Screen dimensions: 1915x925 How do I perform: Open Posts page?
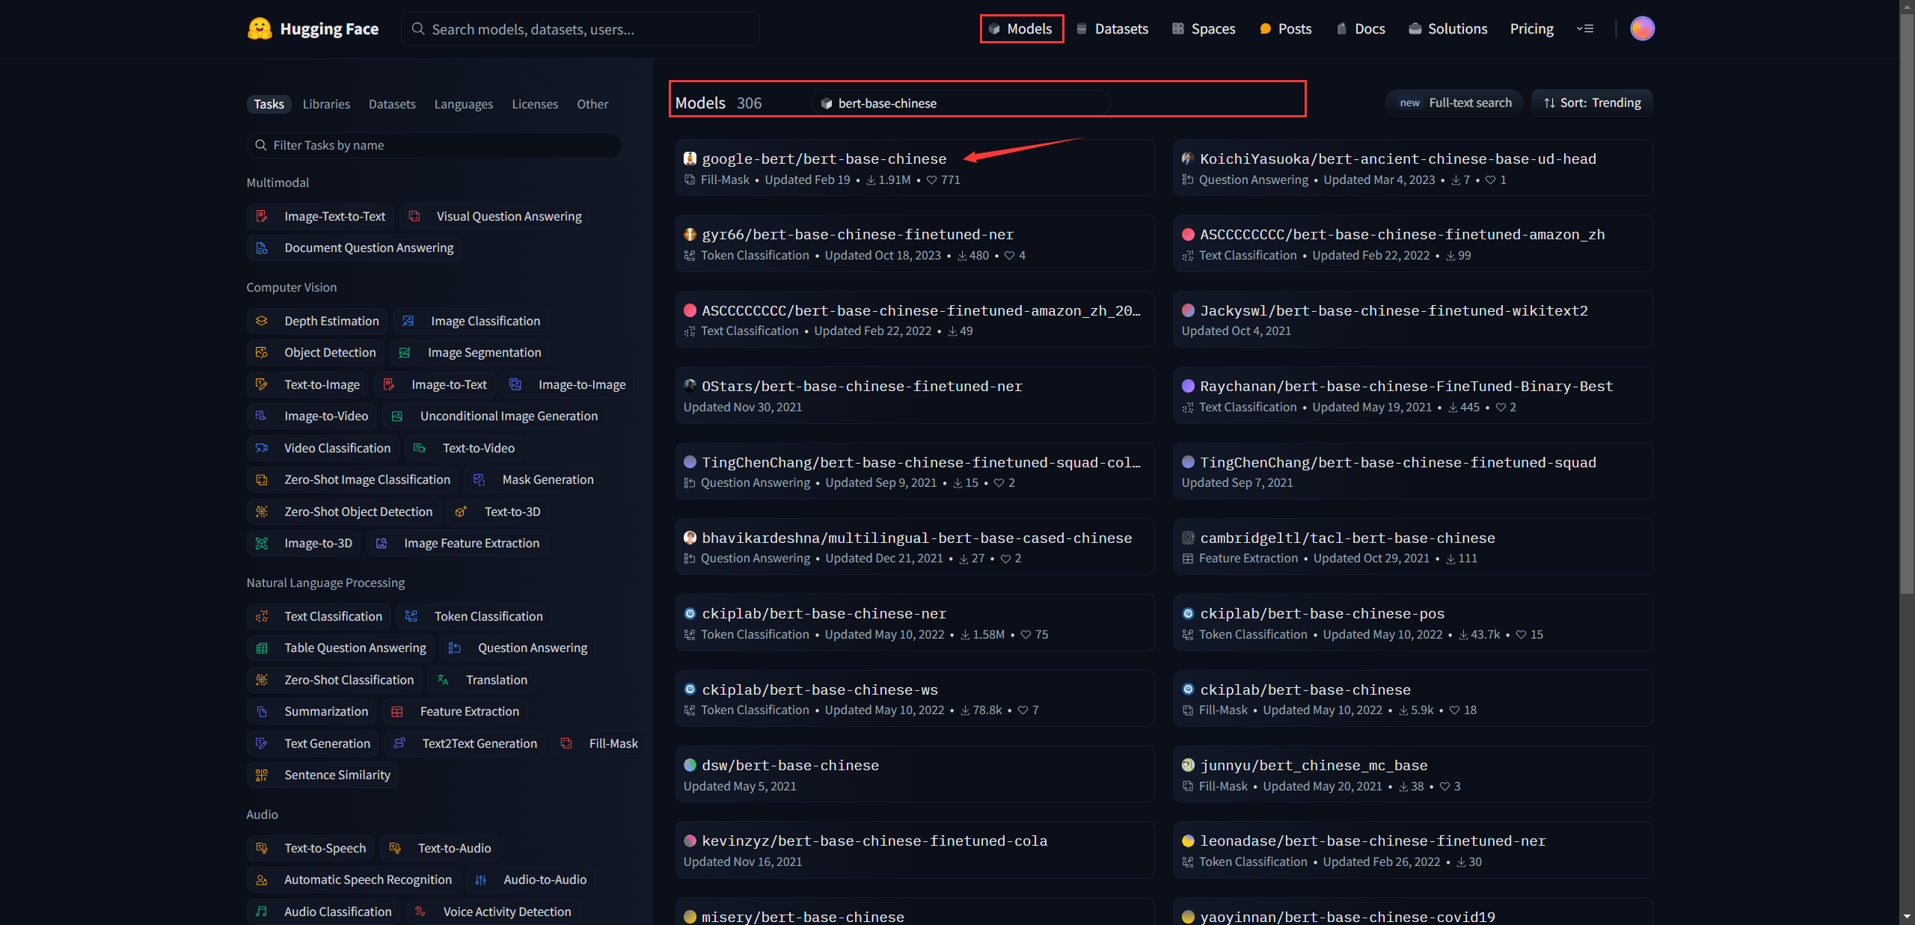pyautogui.click(x=1286, y=28)
